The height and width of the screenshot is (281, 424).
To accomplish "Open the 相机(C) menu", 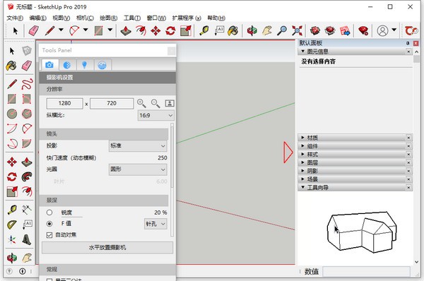I will tap(85, 18).
